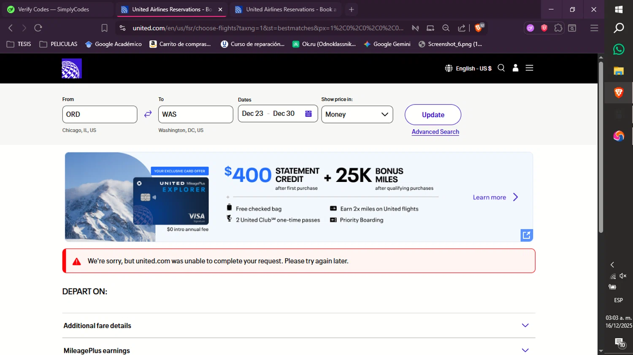Open the PELICULAS bookmarks folder

tap(58, 44)
